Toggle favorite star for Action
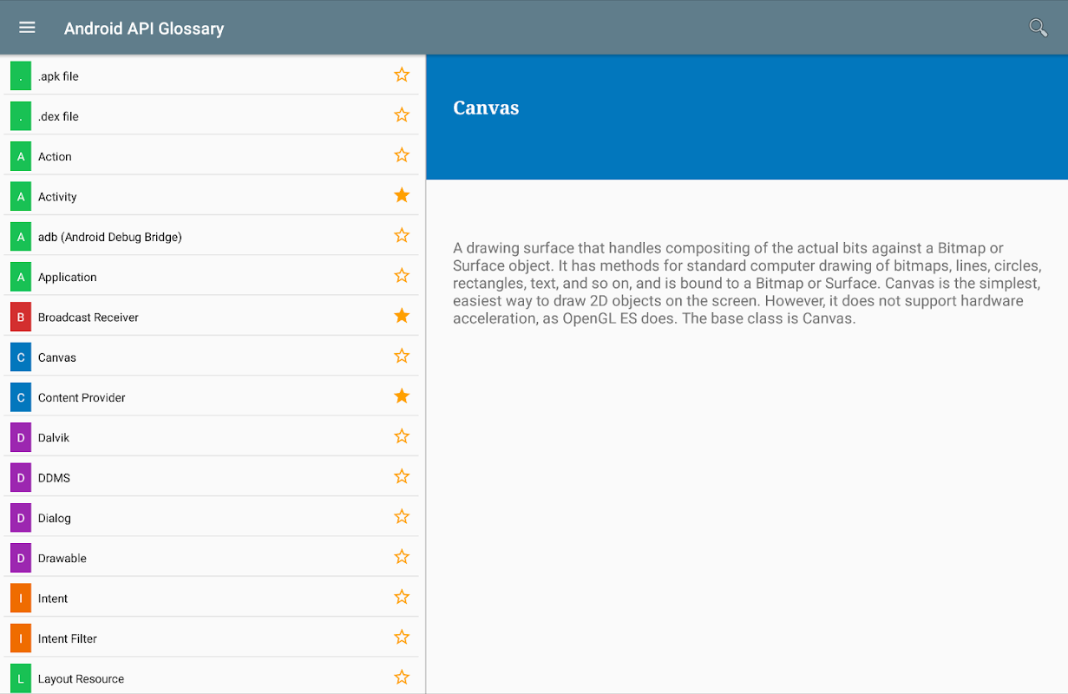This screenshot has width=1068, height=694. pyautogui.click(x=402, y=155)
